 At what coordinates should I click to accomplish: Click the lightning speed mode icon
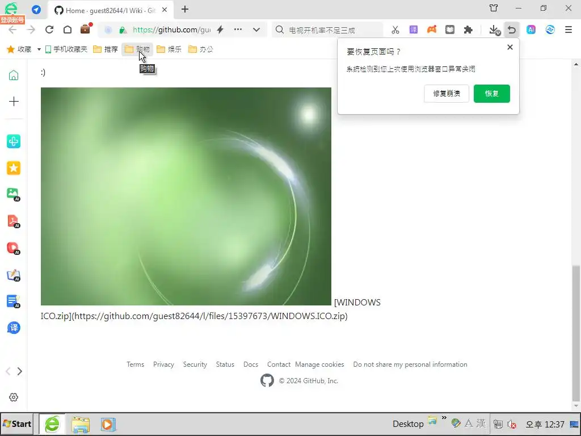[x=220, y=30]
